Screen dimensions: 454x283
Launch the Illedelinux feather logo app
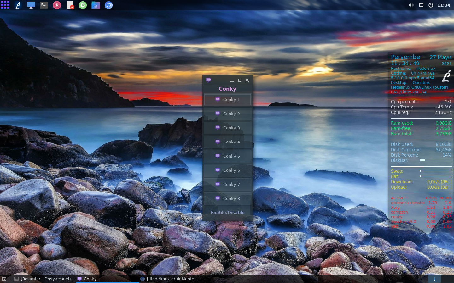(18, 5)
